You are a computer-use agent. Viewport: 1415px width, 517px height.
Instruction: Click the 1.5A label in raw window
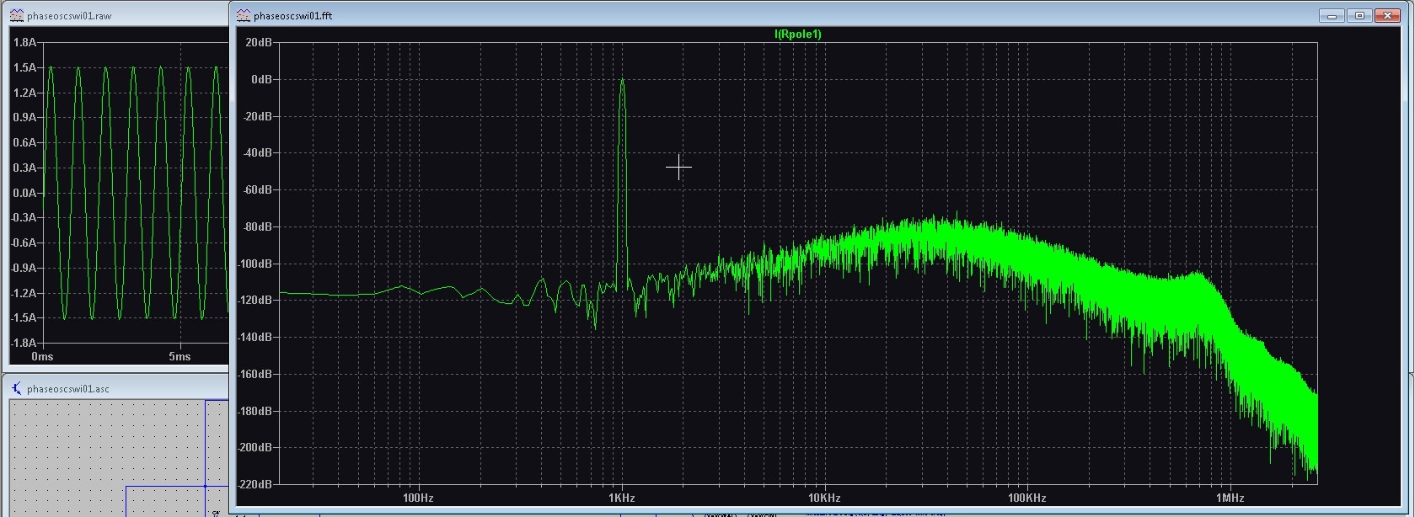(x=24, y=67)
